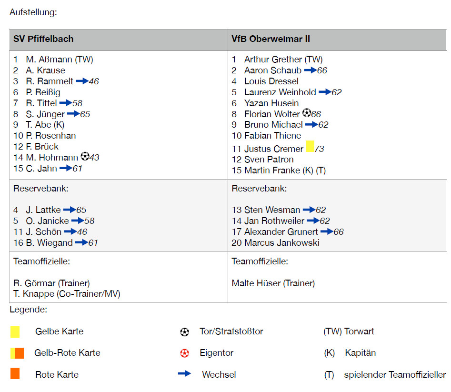
Task: Click trainer name Malte Hüser
Action: point(273,283)
